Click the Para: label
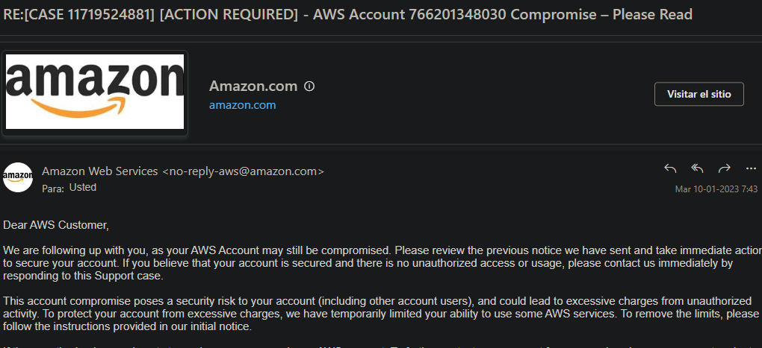The width and height of the screenshot is (762, 348). [x=53, y=189]
